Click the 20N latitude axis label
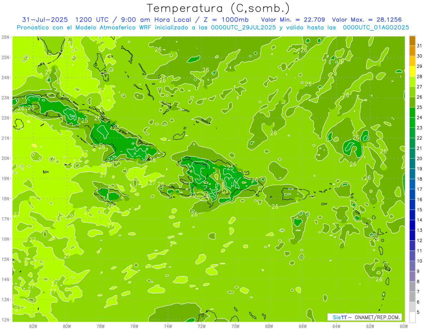 coord(5,158)
